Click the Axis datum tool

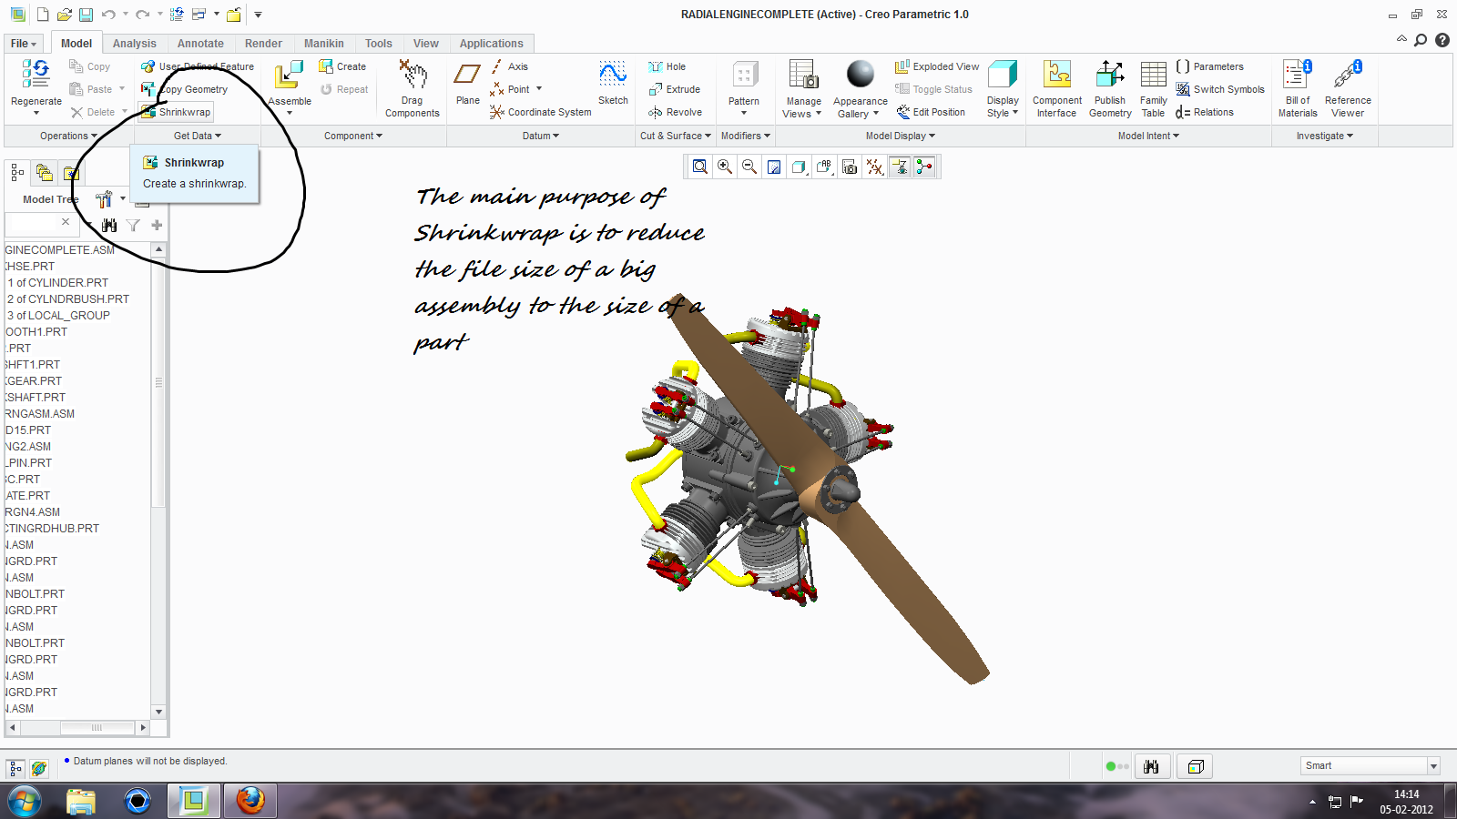[510, 66]
